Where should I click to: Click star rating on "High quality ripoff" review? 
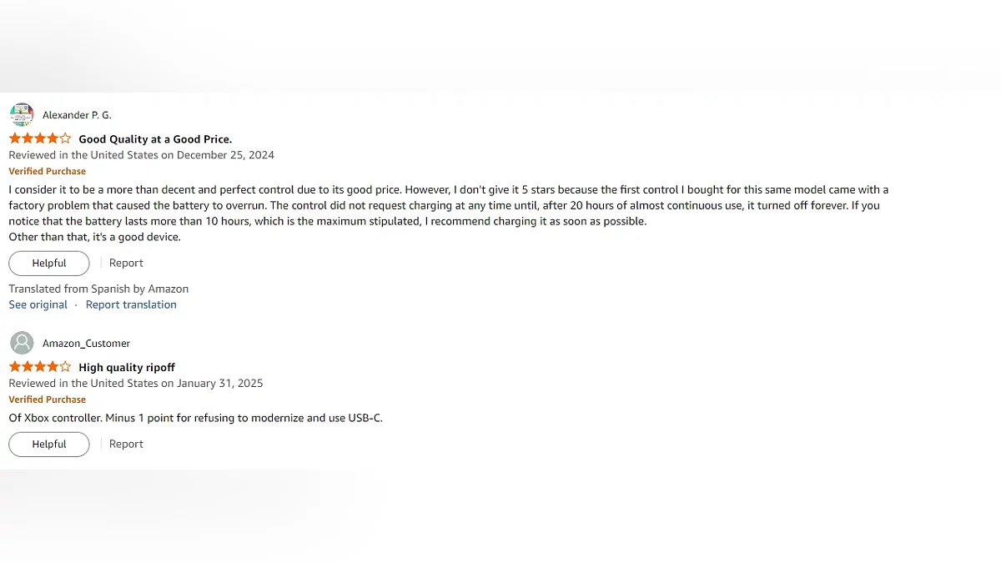pos(40,367)
